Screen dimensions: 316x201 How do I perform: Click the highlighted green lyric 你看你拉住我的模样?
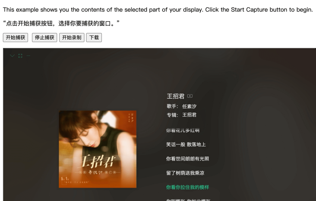[188, 187]
